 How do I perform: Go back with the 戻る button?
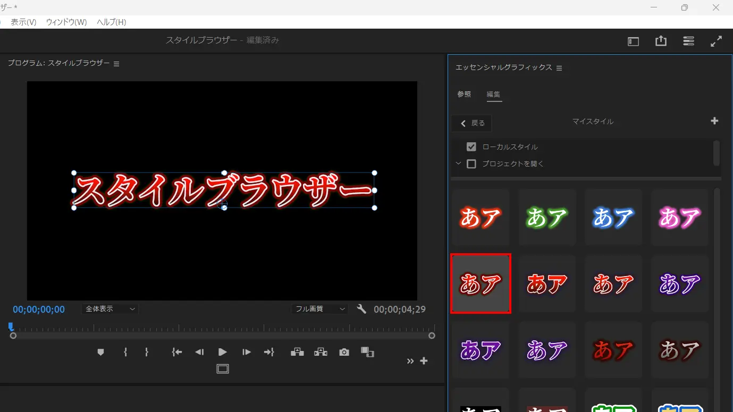(x=471, y=123)
